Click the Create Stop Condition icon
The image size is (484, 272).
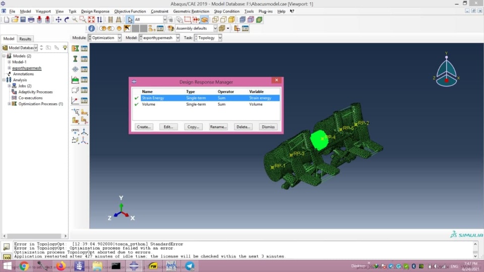tap(75, 101)
